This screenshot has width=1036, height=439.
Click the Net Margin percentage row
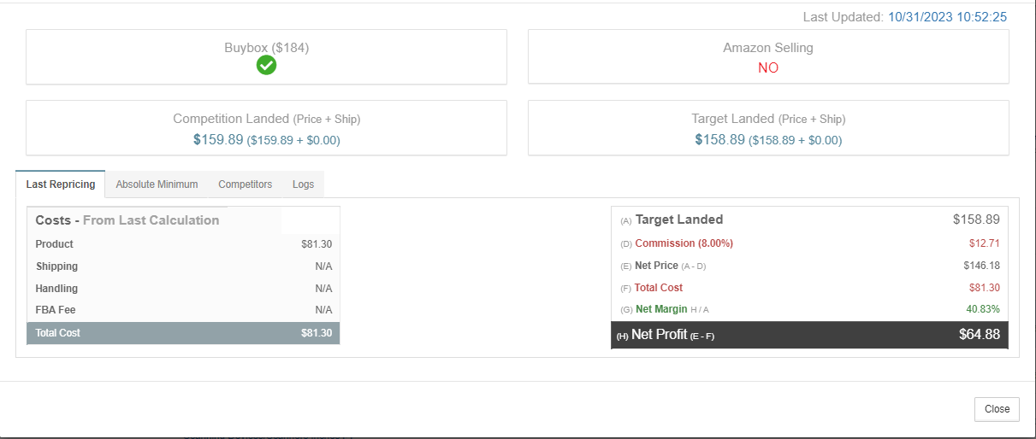pyautogui.click(x=809, y=309)
